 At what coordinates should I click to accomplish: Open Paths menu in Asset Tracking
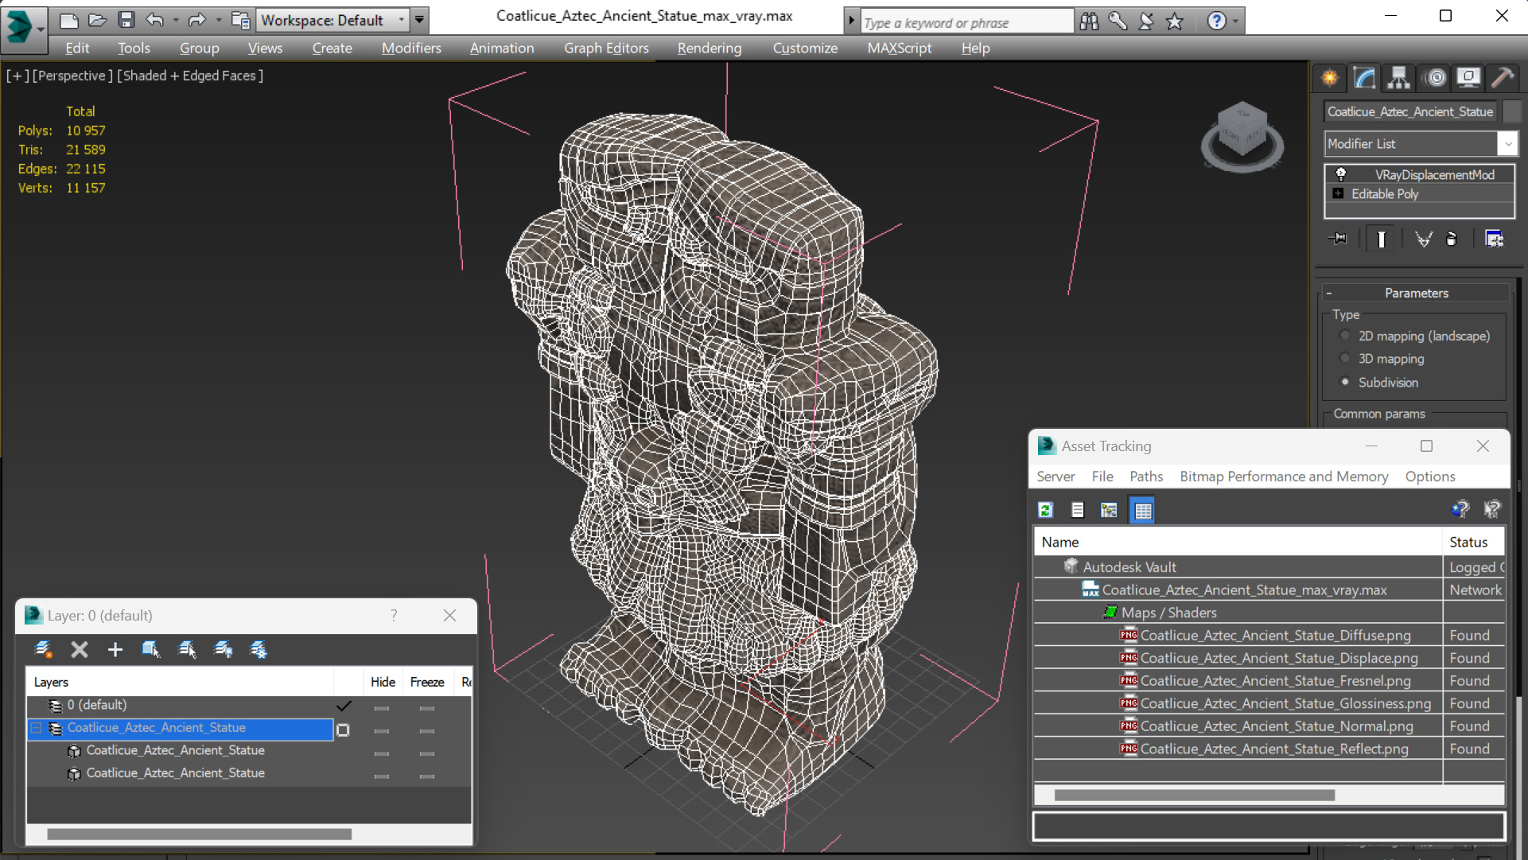[x=1146, y=476]
